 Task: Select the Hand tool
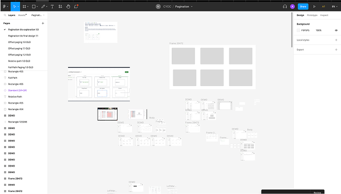pos(68,6)
